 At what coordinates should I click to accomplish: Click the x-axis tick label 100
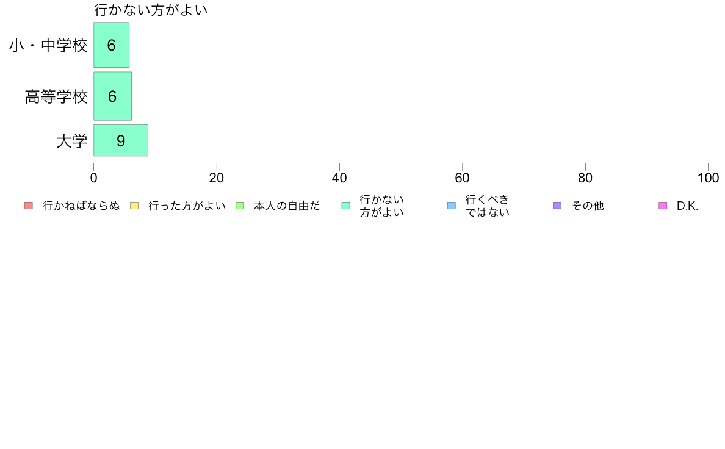(x=708, y=178)
